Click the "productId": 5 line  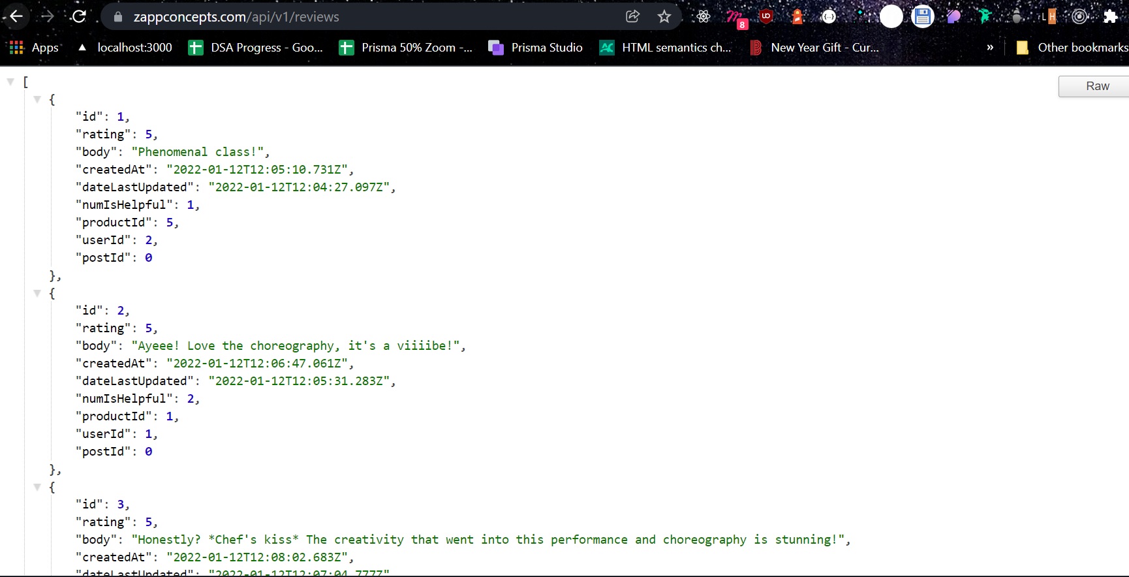tap(127, 223)
